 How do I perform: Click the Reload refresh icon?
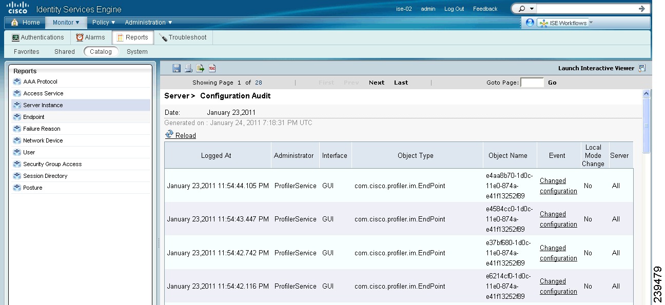[x=169, y=134]
